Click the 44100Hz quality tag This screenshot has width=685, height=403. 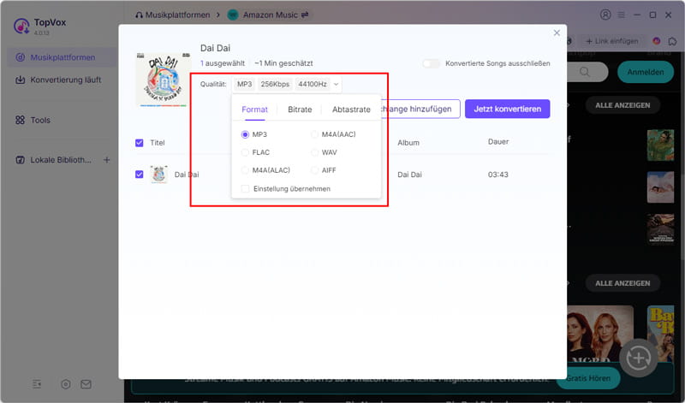pos(313,84)
